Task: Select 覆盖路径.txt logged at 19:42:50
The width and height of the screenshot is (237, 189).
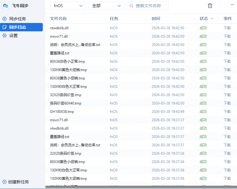Action: [60, 53]
